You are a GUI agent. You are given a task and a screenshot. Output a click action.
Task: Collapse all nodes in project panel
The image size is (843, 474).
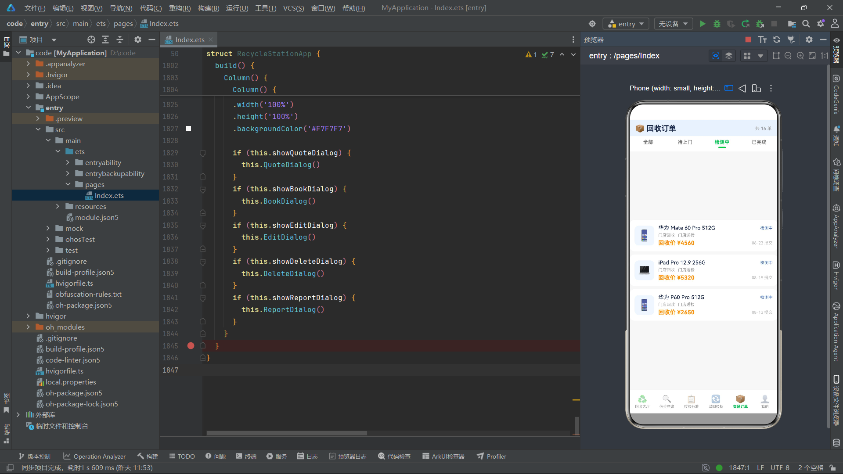point(120,39)
